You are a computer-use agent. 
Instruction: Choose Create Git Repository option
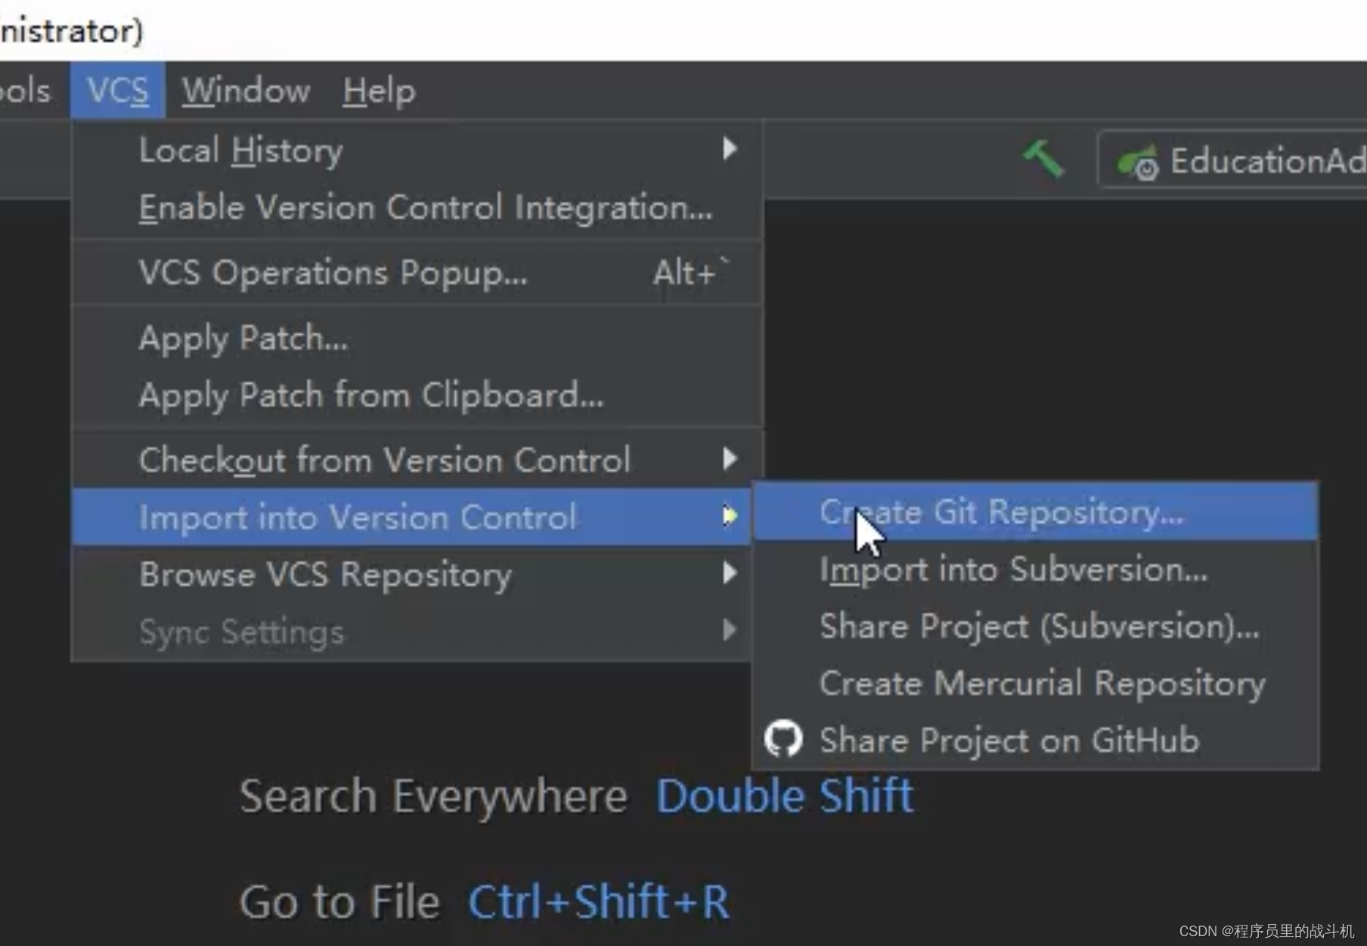click(x=1036, y=512)
